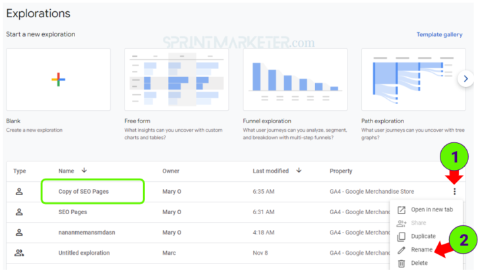Click the trash Delete icon
Image resolution: width=480 pixels, height=280 pixels.
[x=402, y=264]
